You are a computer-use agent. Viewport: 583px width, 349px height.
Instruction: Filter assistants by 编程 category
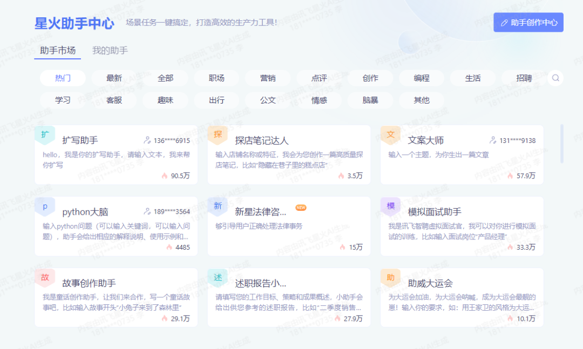pos(421,78)
